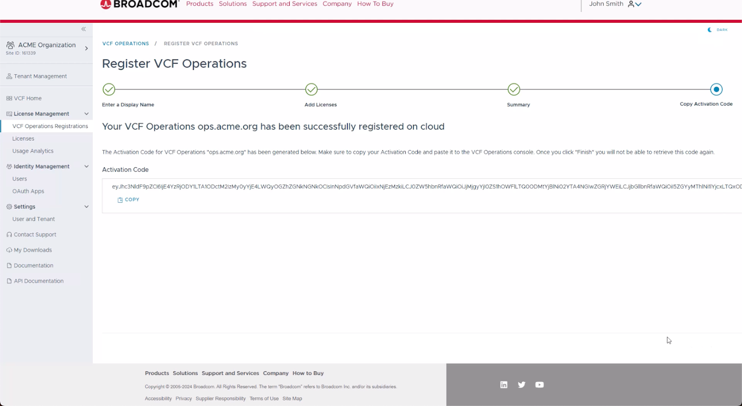
Task: Click Documentation file icon
Action: pyautogui.click(x=9, y=265)
